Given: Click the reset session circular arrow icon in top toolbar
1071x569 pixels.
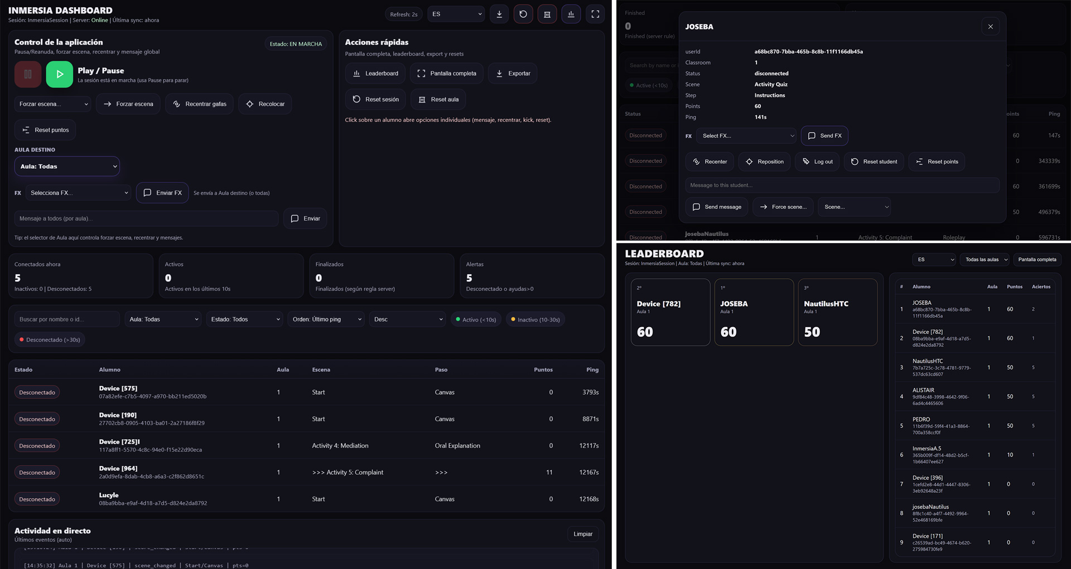Looking at the screenshot, I should pos(523,14).
